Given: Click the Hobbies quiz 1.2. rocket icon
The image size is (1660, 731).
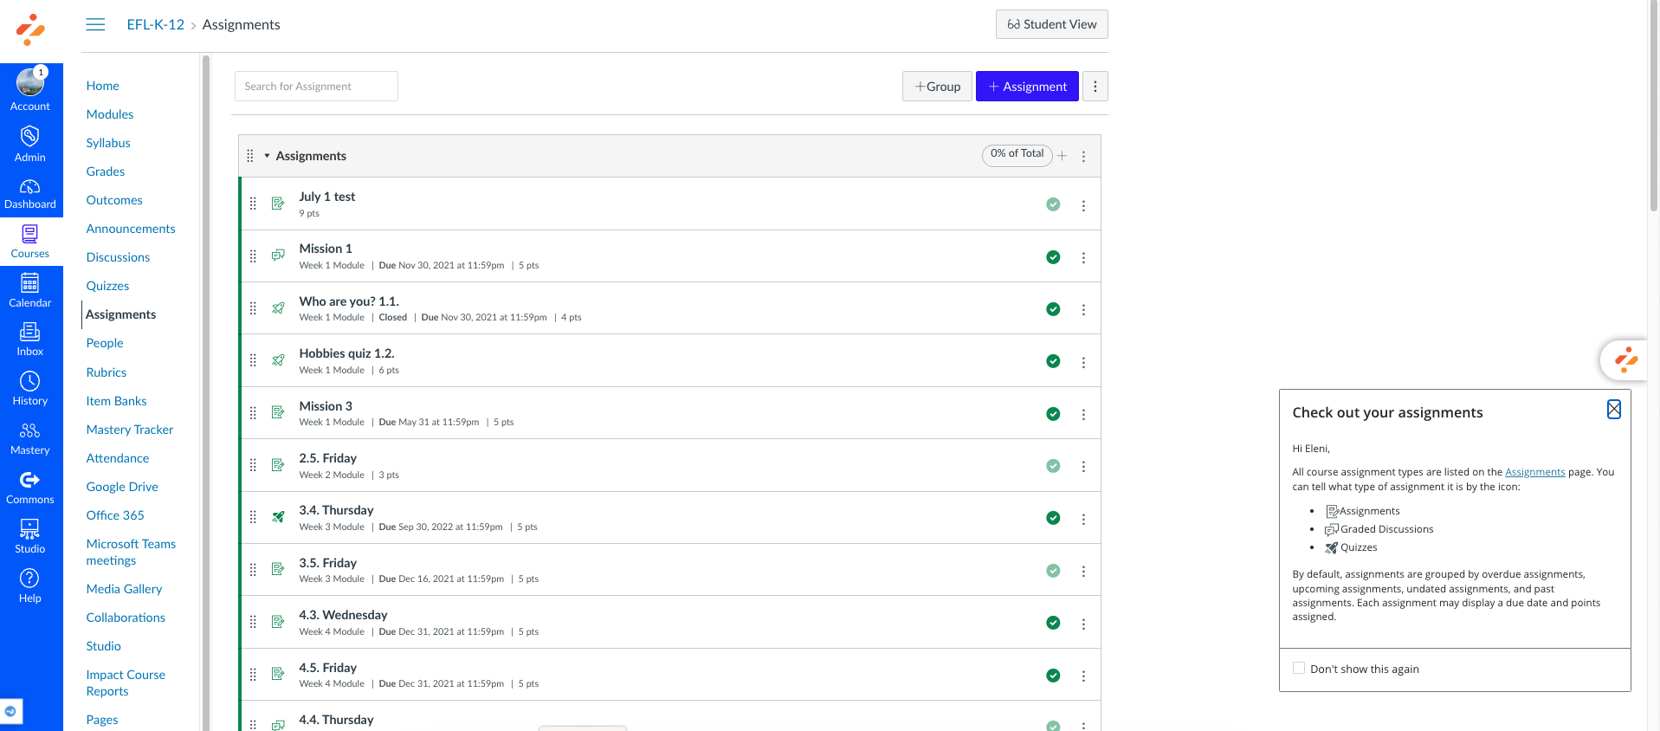Looking at the screenshot, I should click(x=278, y=360).
